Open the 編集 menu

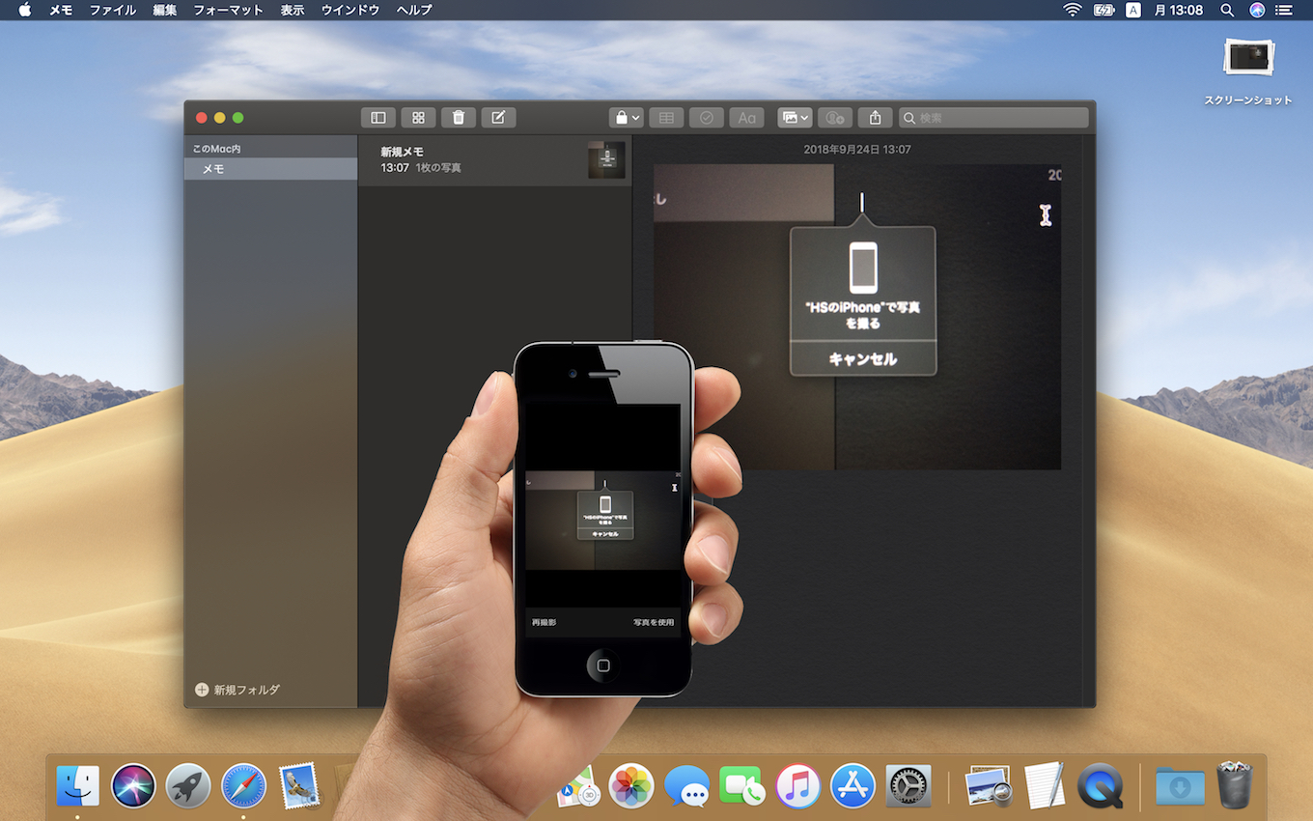tap(164, 10)
